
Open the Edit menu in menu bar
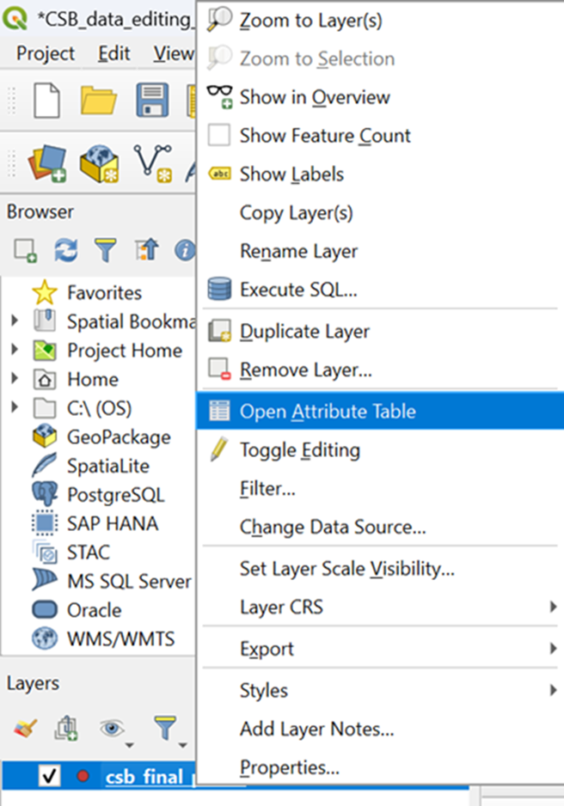tap(113, 53)
